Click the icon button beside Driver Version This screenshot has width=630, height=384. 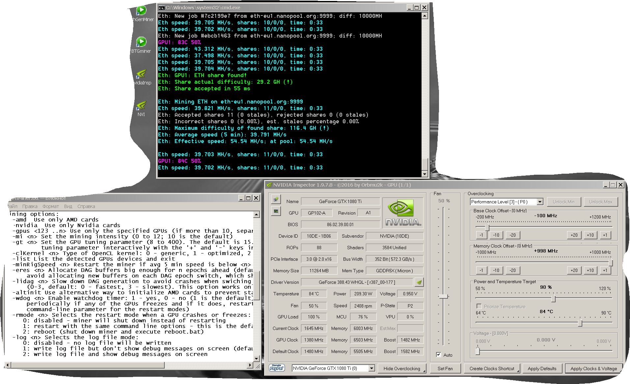(419, 282)
